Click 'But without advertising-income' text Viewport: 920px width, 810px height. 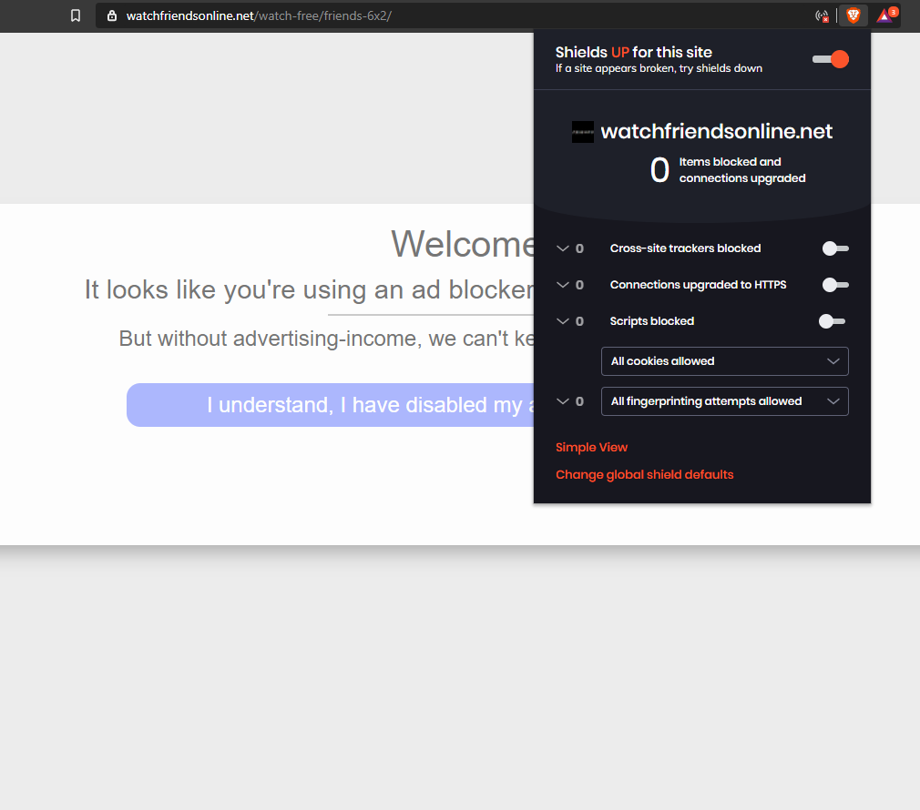326,339
